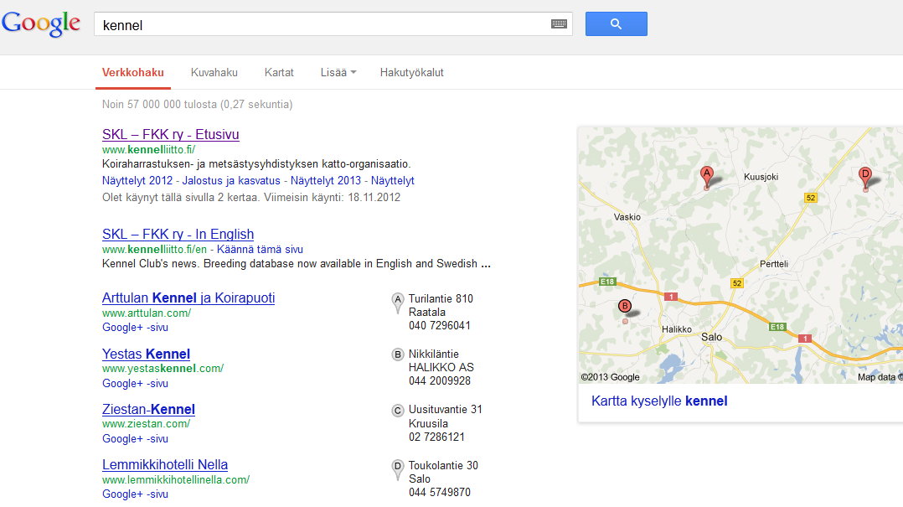Open Google+ -sivu under Ziestan-Kennel
The width and height of the screenshot is (903, 507).
point(136,439)
